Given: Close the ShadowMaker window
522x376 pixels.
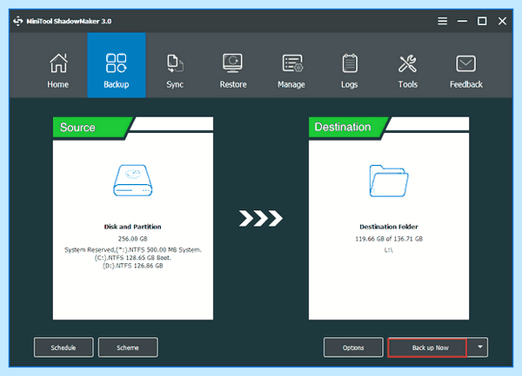Looking at the screenshot, I should point(502,21).
